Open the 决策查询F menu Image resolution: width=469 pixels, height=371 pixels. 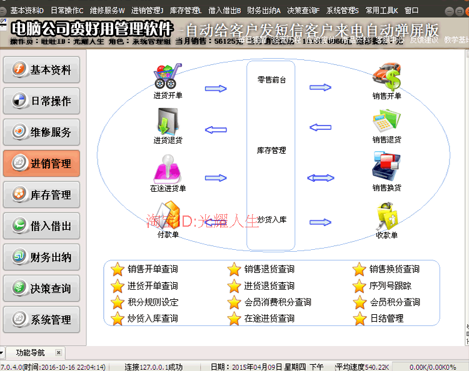click(x=303, y=11)
